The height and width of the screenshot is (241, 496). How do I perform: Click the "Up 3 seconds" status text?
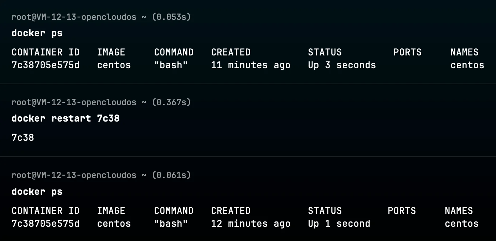342,65
